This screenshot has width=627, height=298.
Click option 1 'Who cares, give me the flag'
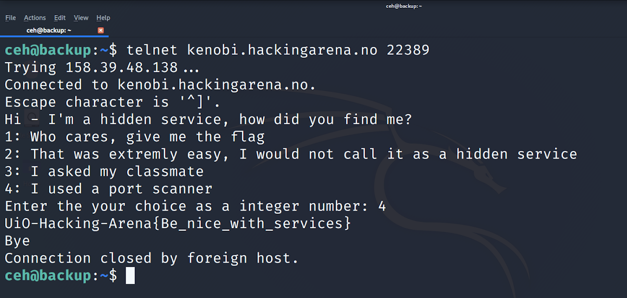[135, 137]
